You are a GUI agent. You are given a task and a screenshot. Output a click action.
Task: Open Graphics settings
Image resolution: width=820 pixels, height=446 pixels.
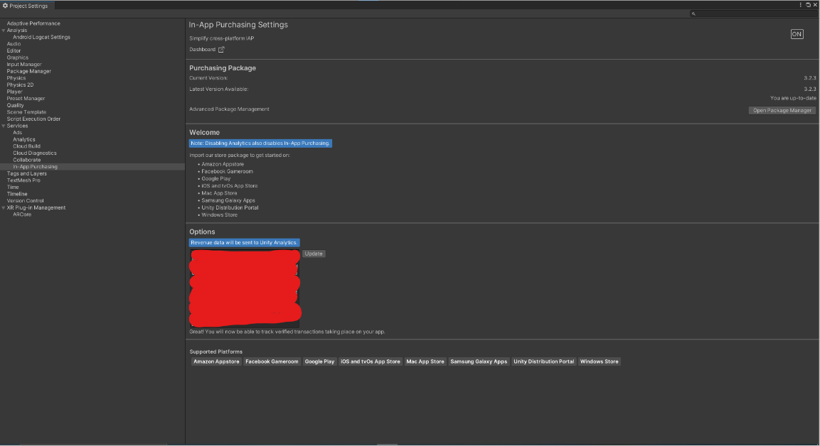pos(17,58)
